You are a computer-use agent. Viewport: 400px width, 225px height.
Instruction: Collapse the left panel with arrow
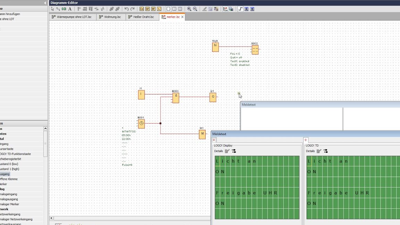click(45, 3)
